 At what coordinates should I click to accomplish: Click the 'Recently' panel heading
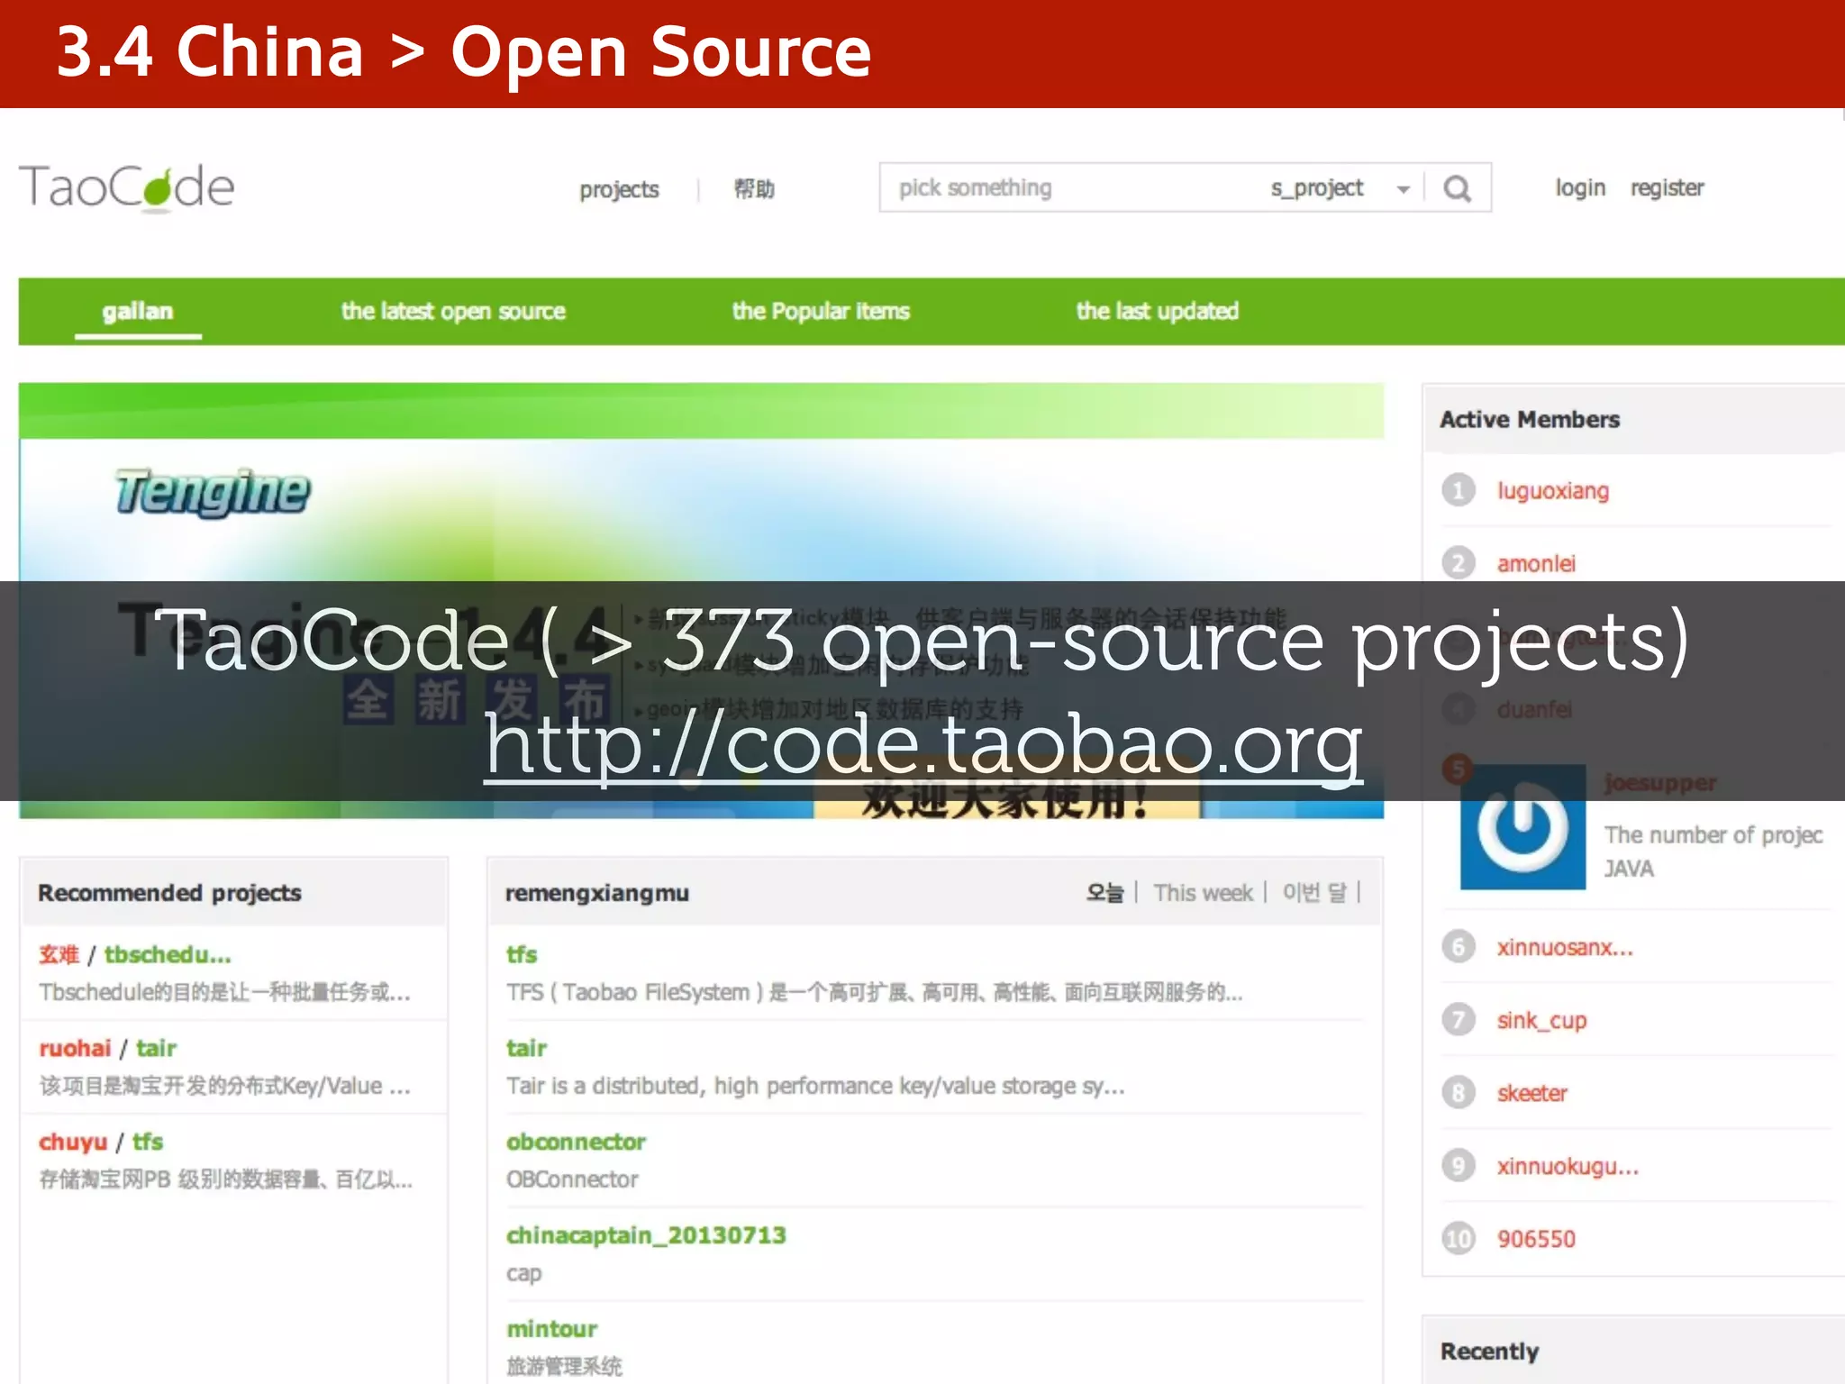(x=1489, y=1352)
